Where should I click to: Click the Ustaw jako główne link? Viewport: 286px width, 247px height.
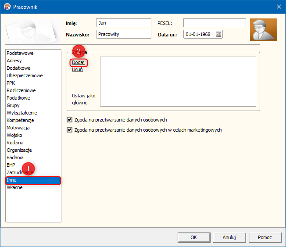point(83,99)
